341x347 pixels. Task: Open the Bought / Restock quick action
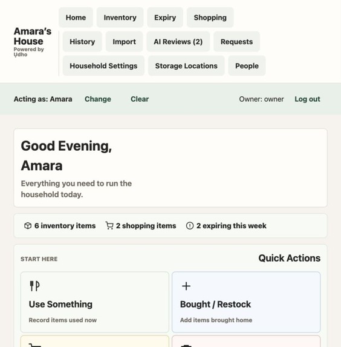click(x=246, y=302)
